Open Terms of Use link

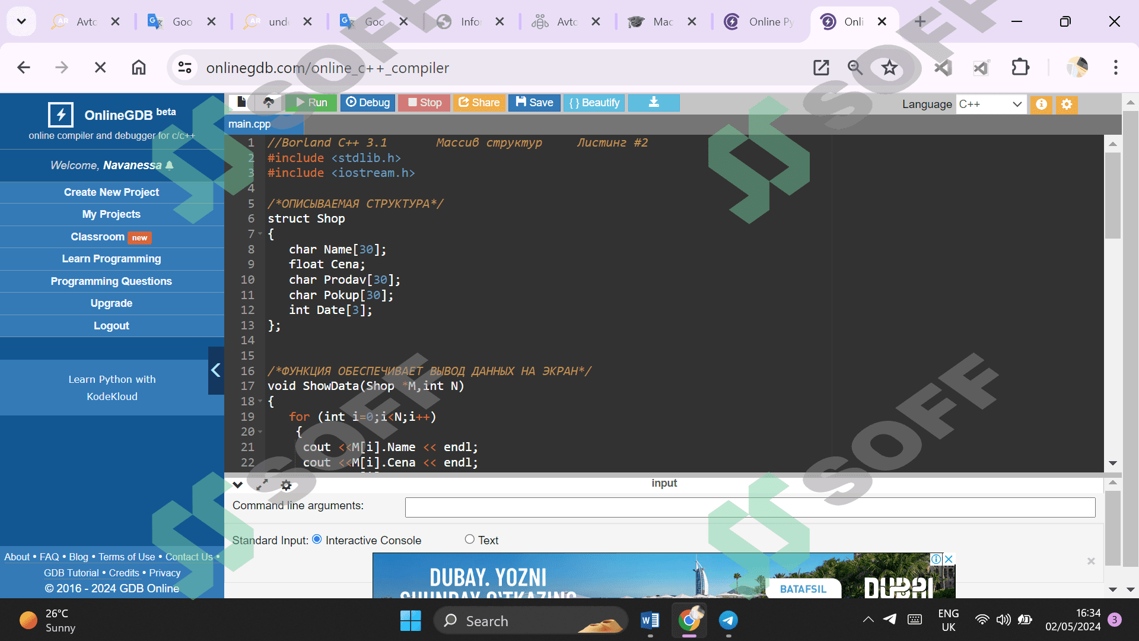(x=127, y=557)
